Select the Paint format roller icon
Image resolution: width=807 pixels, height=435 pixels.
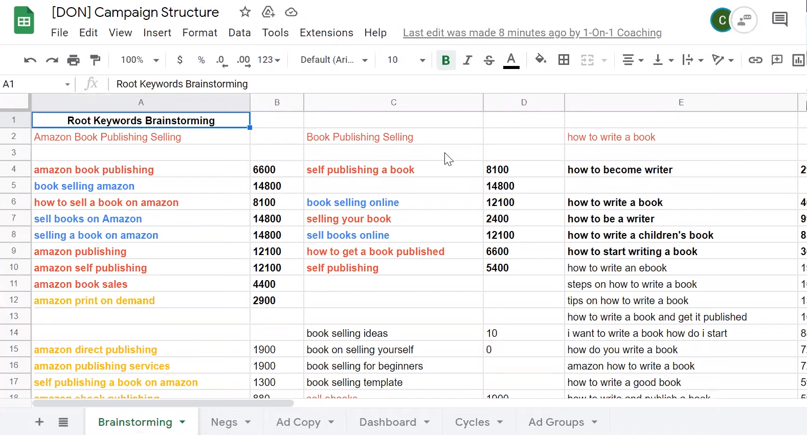[95, 60]
